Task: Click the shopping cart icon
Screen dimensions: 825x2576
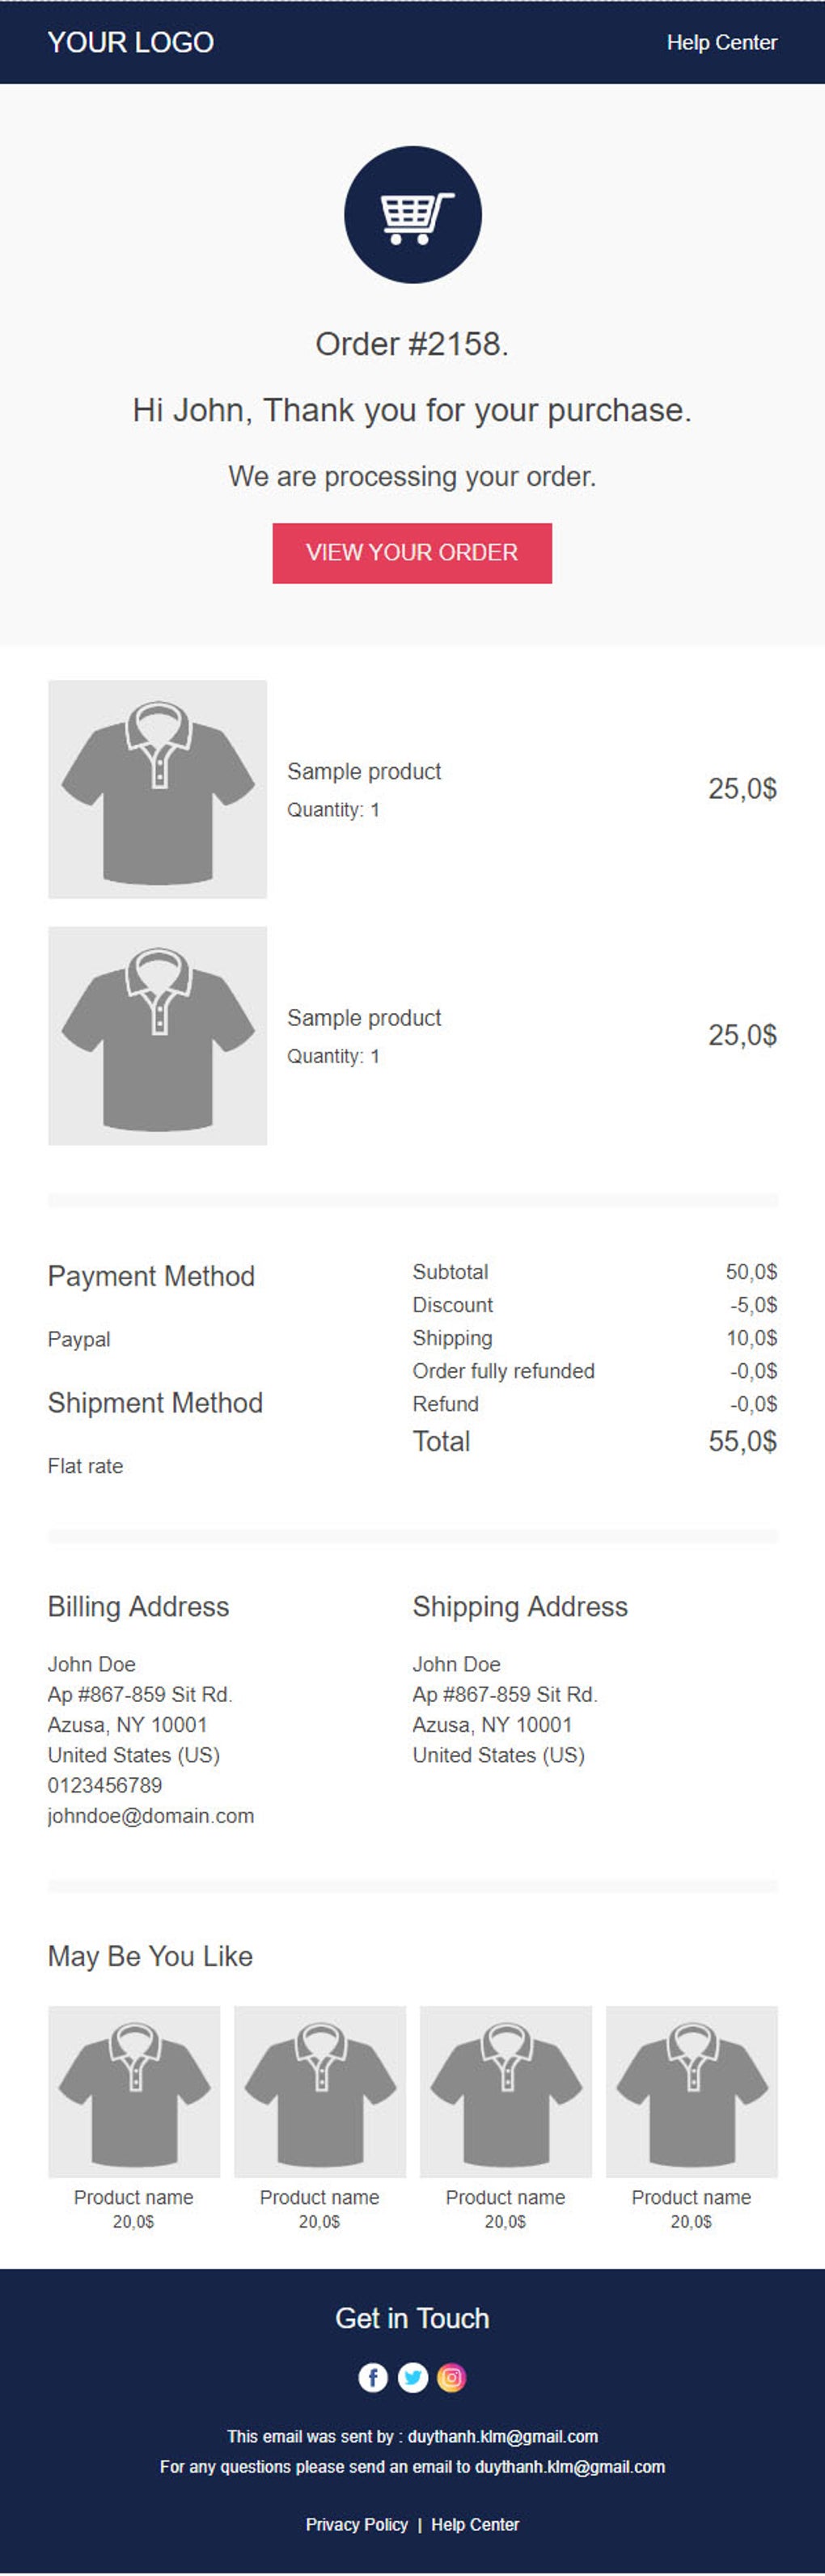Action: click(412, 215)
